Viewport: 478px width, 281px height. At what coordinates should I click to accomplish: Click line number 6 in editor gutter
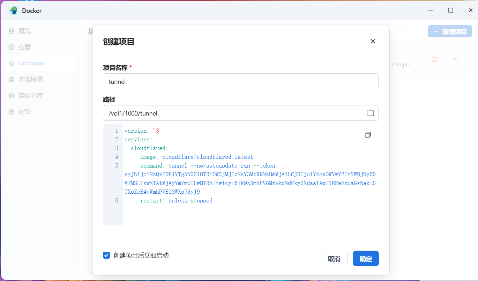(117, 201)
